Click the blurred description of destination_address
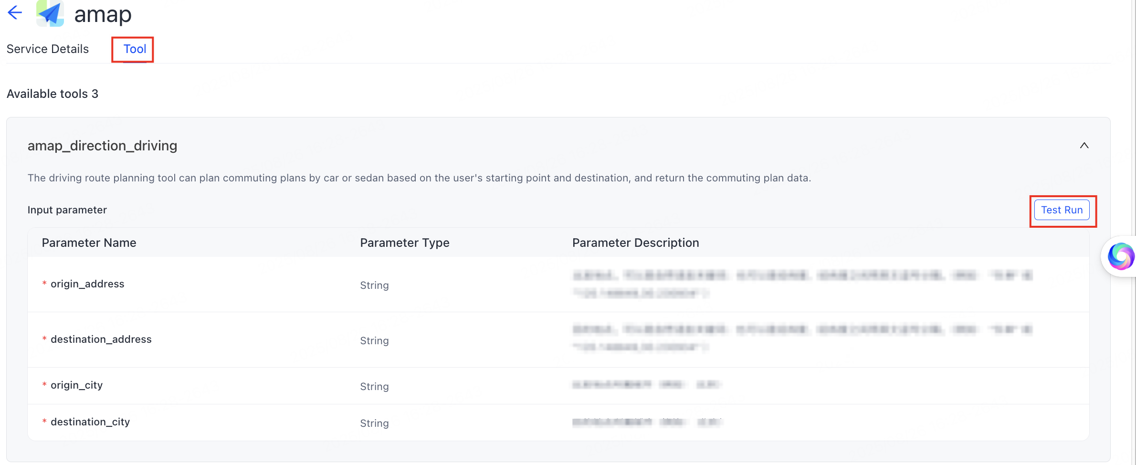Image resolution: width=1136 pixels, height=465 pixels. pos(802,338)
